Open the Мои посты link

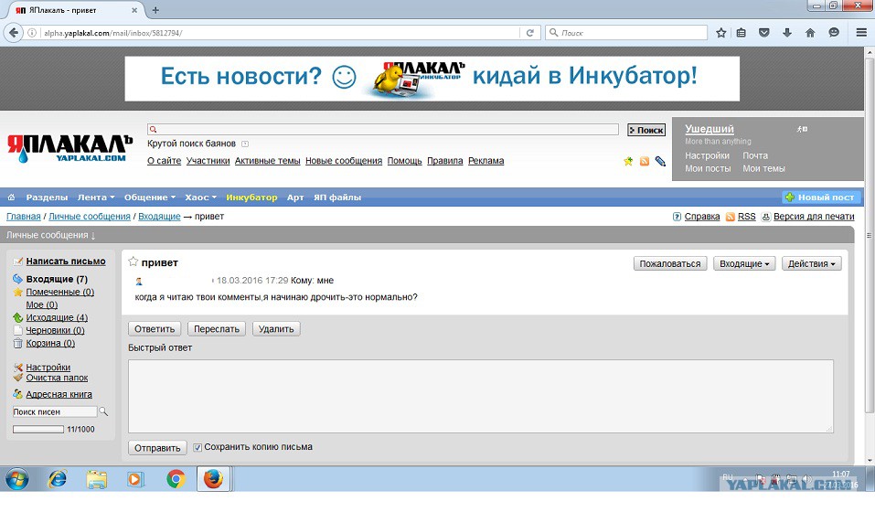[x=708, y=168]
